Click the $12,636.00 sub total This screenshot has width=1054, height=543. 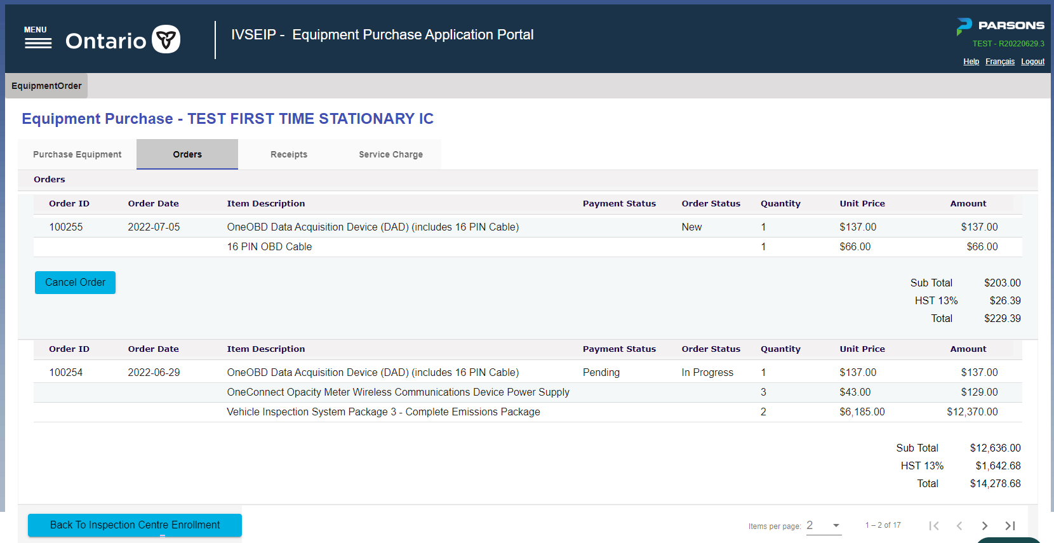point(995,448)
